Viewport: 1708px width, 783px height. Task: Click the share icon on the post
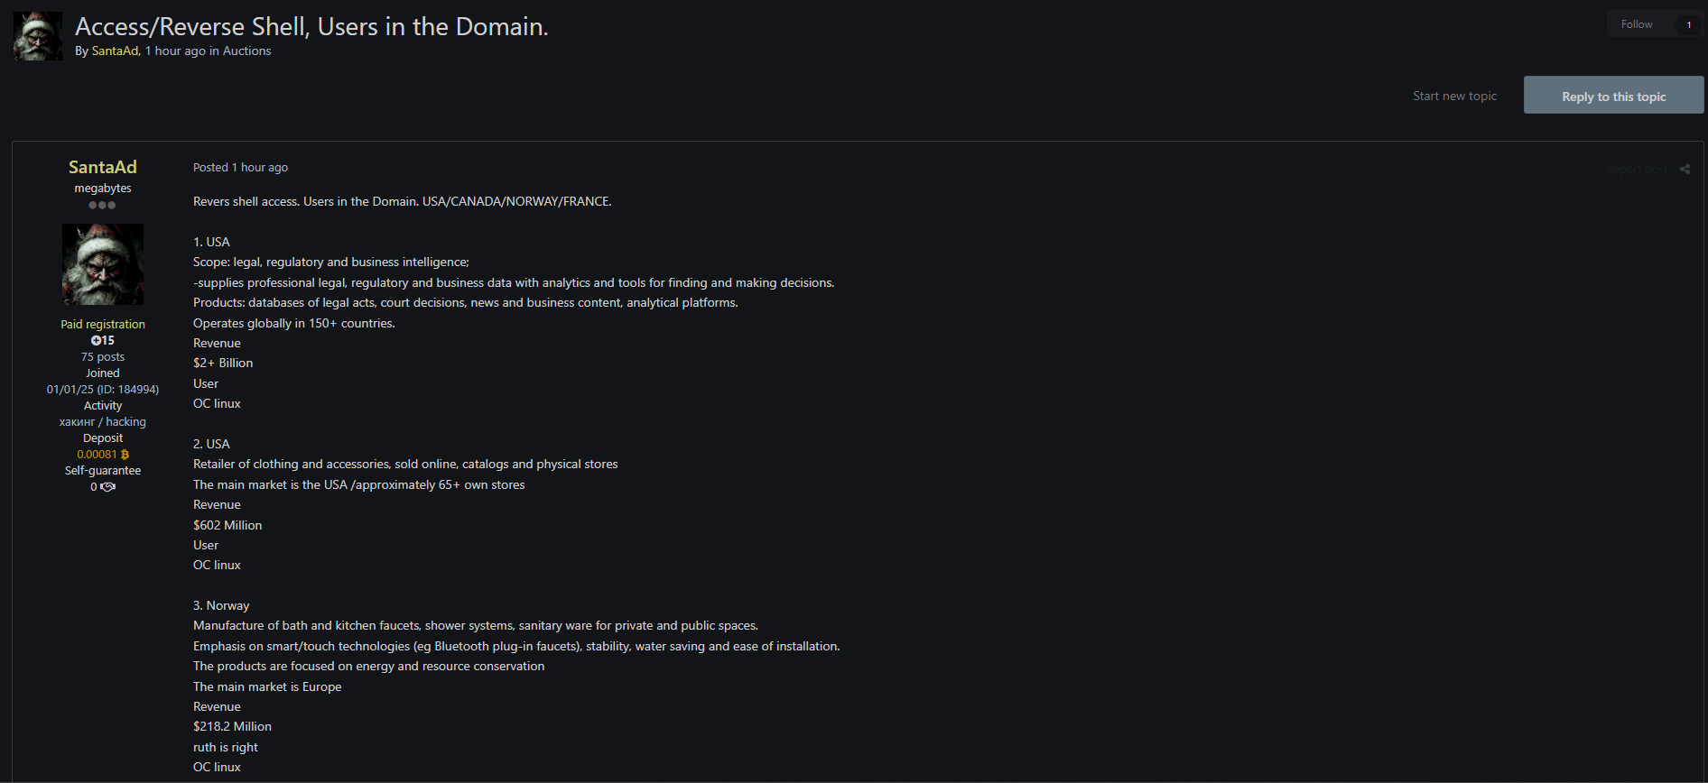(1685, 170)
